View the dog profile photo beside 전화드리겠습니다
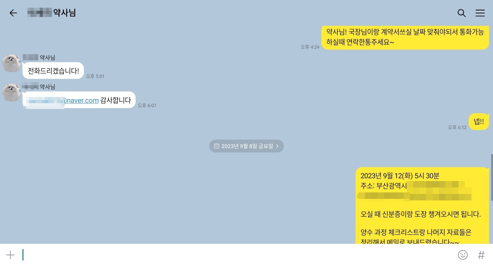Image resolution: width=493 pixels, height=266 pixels. (x=12, y=63)
